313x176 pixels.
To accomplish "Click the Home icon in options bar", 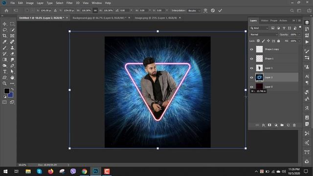I will point(6,11).
